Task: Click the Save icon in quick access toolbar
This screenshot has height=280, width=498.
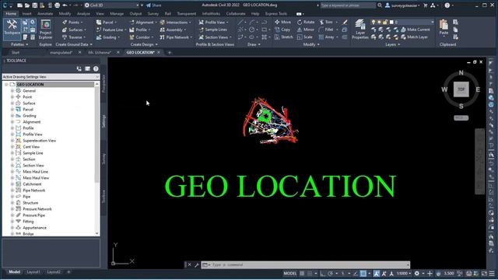Action: click(x=35, y=5)
